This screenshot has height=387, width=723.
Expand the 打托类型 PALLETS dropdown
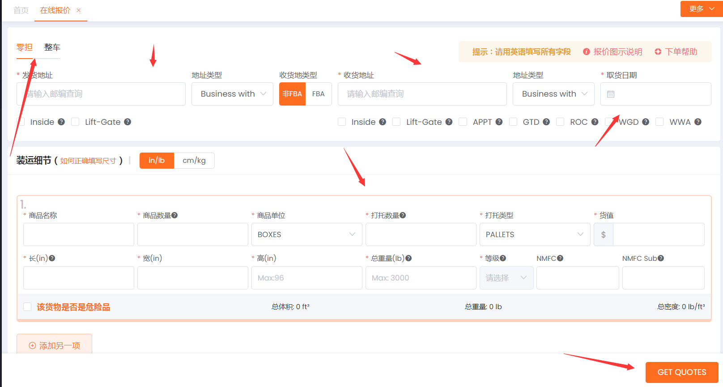click(535, 234)
